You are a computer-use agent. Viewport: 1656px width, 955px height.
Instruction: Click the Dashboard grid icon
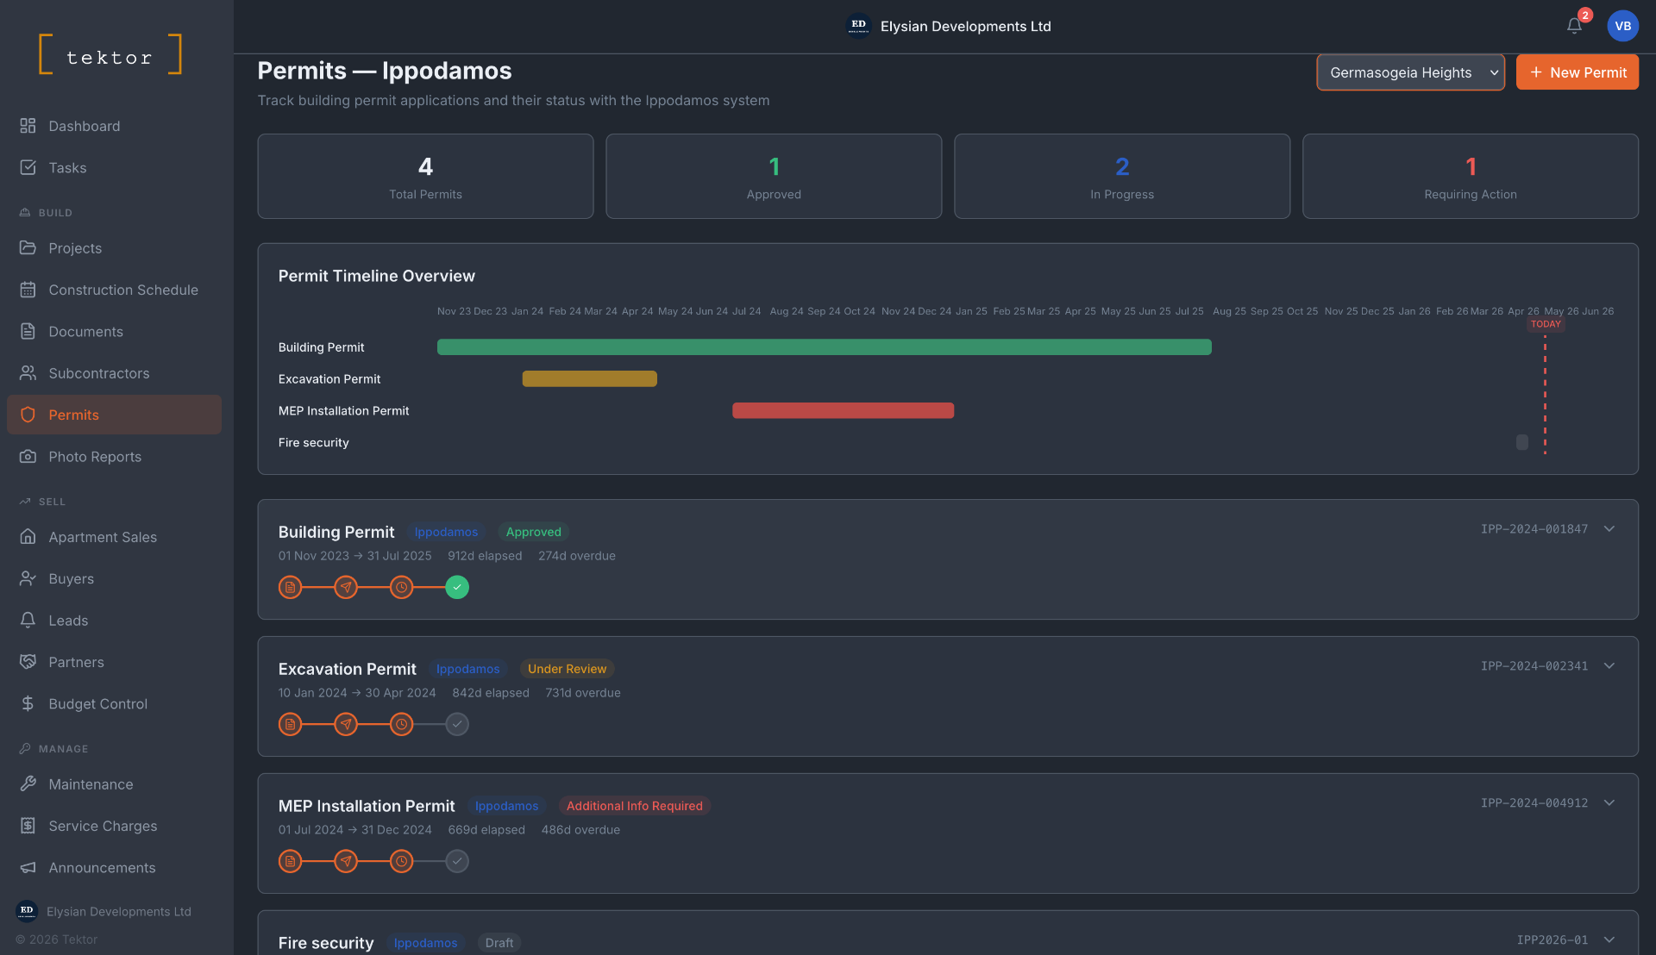pyautogui.click(x=28, y=126)
